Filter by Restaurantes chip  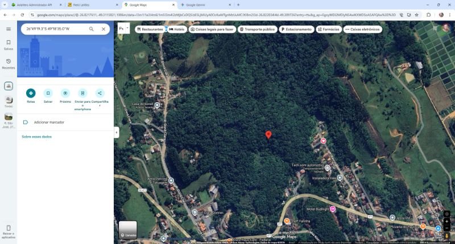(150, 29)
